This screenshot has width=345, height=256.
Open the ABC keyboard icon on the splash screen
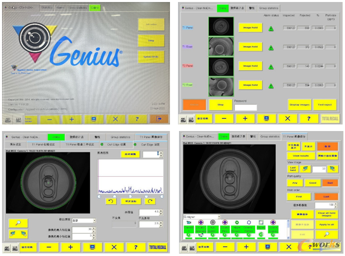(x=8, y=120)
